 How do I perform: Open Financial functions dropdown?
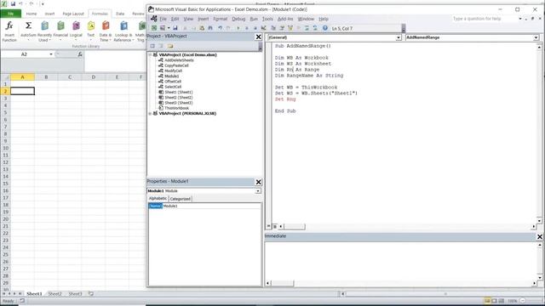pyautogui.click(x=60, y=31)
